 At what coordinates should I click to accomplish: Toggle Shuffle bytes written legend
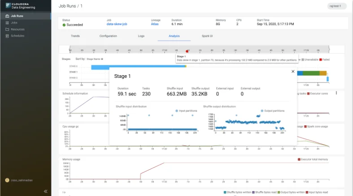click(238, 192)
